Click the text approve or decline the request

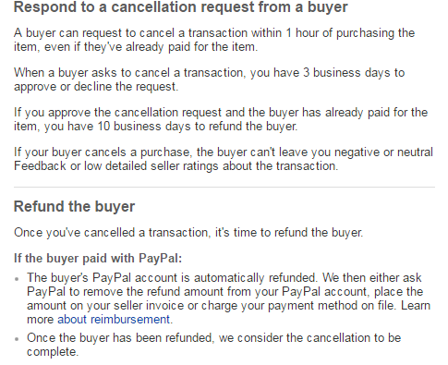[x=95, y=87]
